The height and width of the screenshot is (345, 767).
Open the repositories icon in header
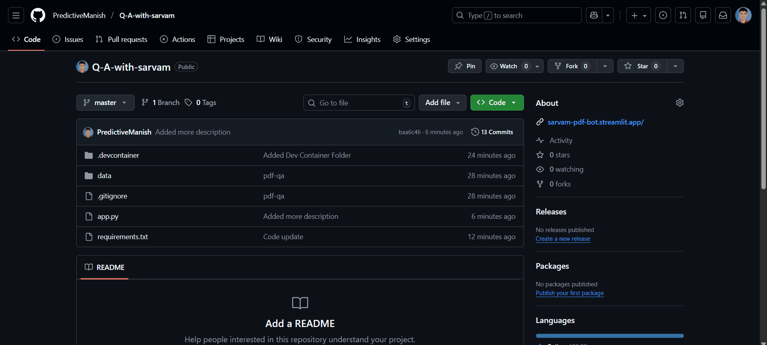point(703,16)
